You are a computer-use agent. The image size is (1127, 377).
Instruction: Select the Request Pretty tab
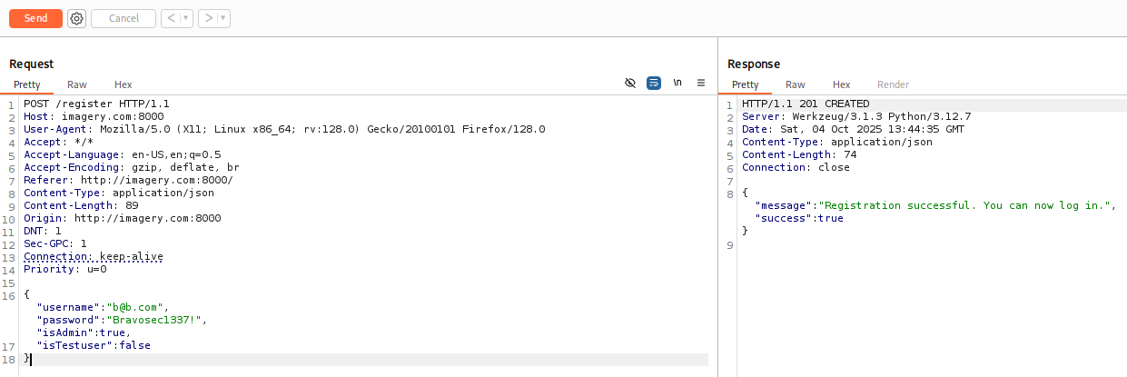click(x=27, y=84)
